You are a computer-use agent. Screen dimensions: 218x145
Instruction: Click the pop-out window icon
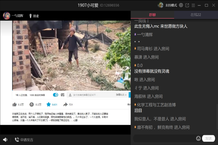(x=187, y=5)
